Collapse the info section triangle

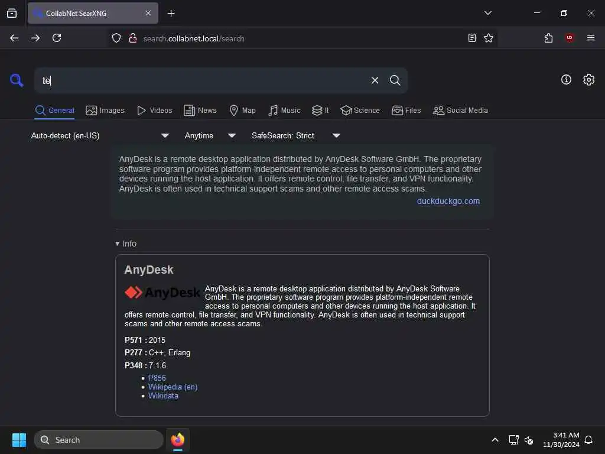(118, 244)
